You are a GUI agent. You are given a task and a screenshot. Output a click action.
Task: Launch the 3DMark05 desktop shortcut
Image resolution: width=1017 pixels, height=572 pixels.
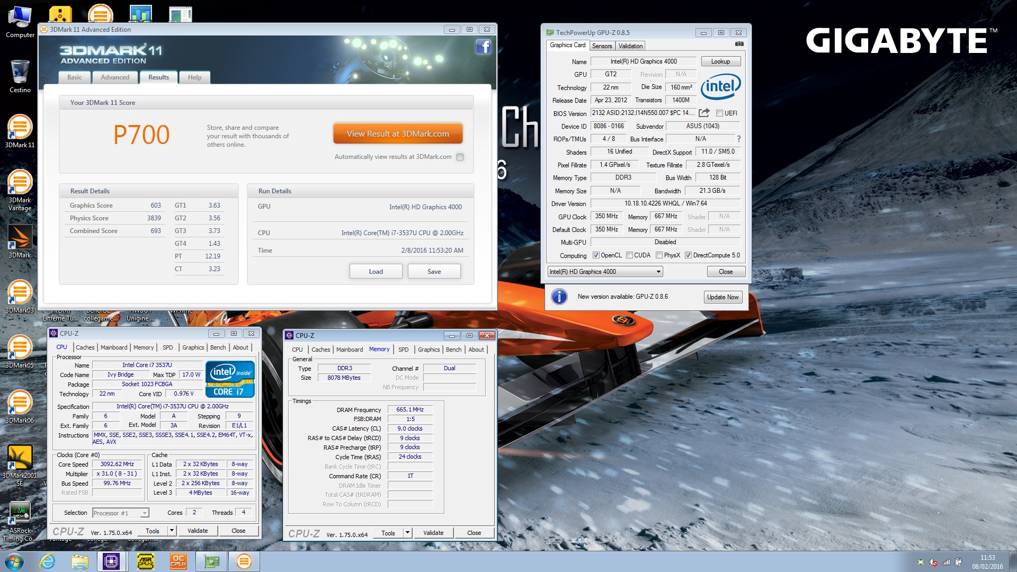click(20, 352)
